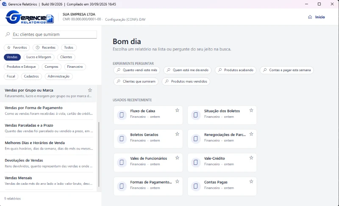Click the Vale-Crédito document icon
This screenshot has width=339, height=206.
[196, 162]
